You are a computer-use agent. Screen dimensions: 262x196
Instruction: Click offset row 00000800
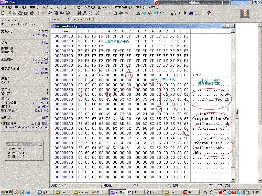point(64,75)
